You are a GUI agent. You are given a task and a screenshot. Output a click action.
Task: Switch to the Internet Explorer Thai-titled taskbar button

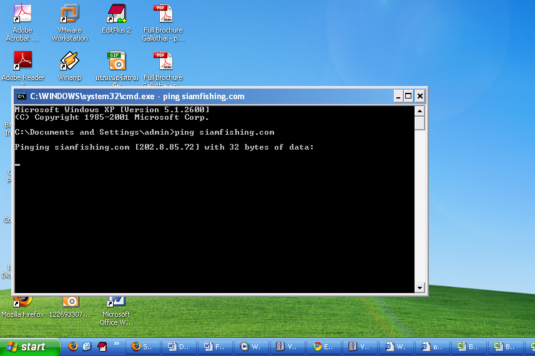click(x=432, y=347)
